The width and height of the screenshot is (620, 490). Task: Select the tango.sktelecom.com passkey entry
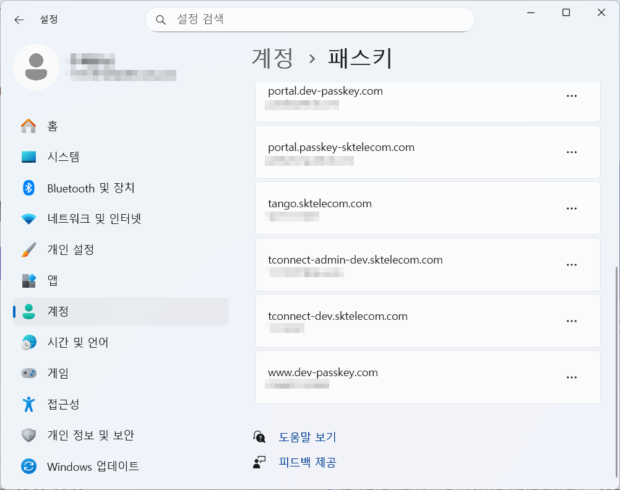[x=428, y=208]
